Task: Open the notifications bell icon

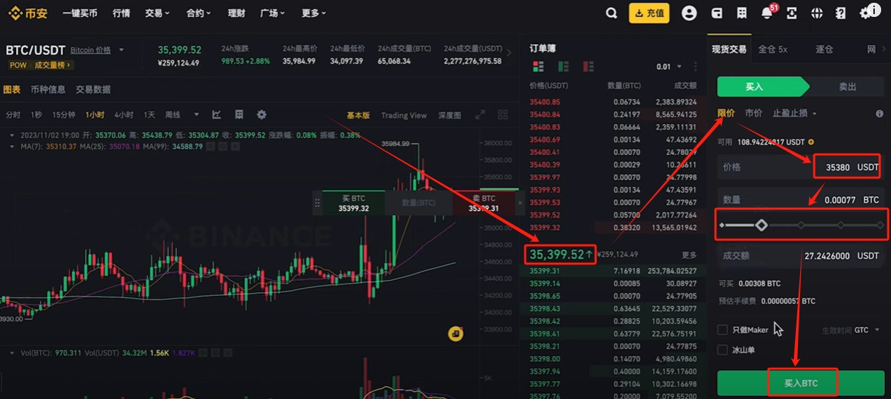Action: click(767, 13)
